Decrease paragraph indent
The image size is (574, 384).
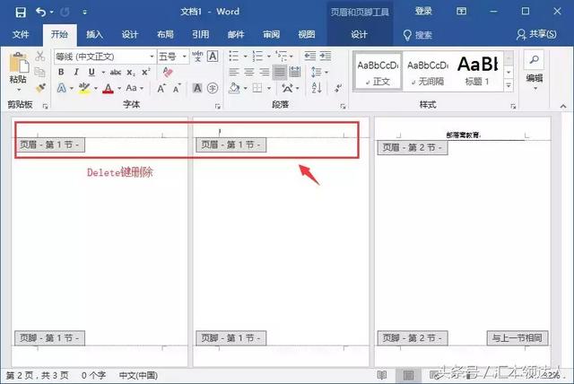point(310,56)
